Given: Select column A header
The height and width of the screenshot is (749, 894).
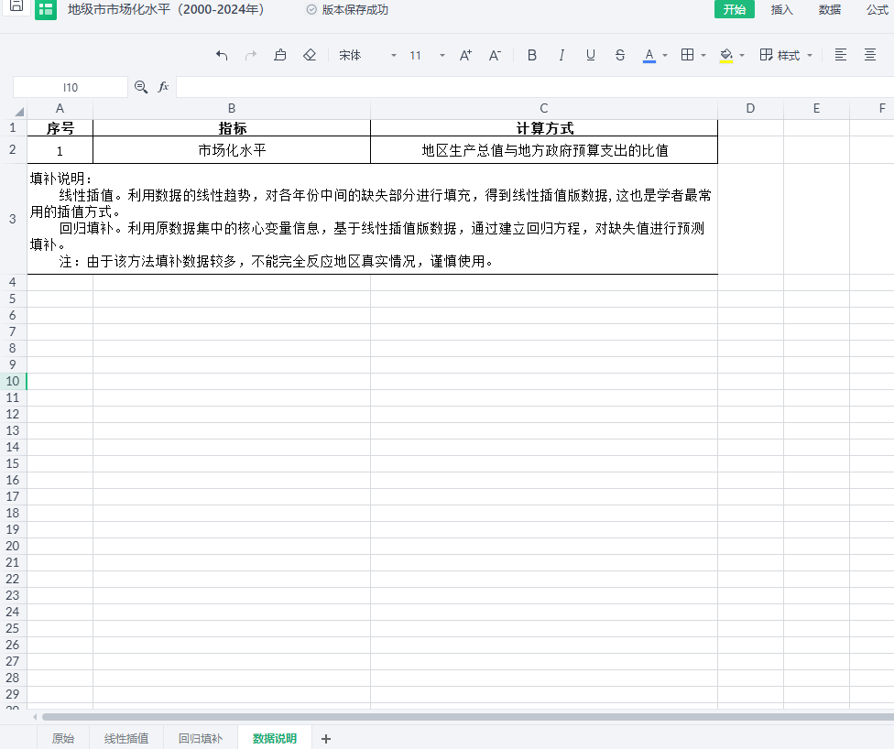Looking at the screenshot, I should [x=60, y=108].
